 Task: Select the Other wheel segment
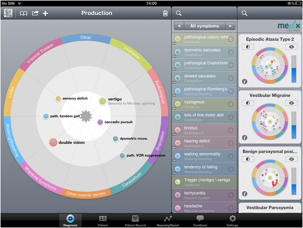[x=86, y=38]
